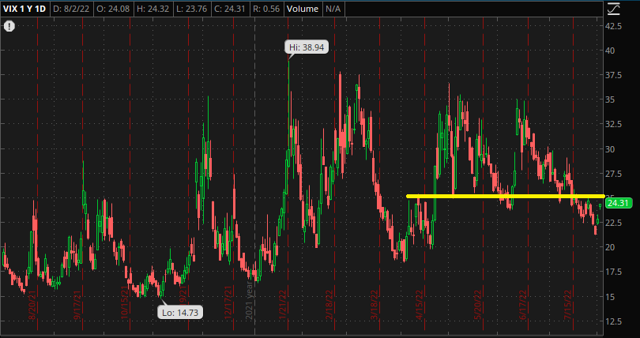Click the exclamation alert icon on the chart

[9, 27]
